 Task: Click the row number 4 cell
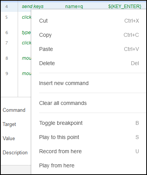click(x=7, y=7)
